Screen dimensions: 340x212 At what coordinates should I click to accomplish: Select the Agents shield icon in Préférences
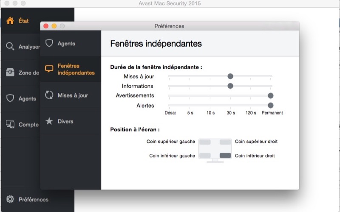(x=49, y=43)
